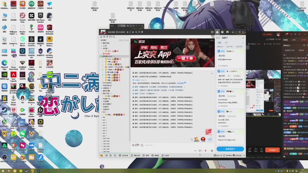Click the /cleartarget card text

coord(223,100)
